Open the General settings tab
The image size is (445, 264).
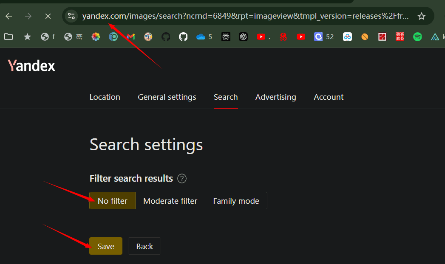pos(167,97)
